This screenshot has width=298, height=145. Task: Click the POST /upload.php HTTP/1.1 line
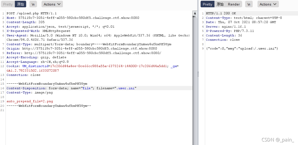click(x=31, y=13)
